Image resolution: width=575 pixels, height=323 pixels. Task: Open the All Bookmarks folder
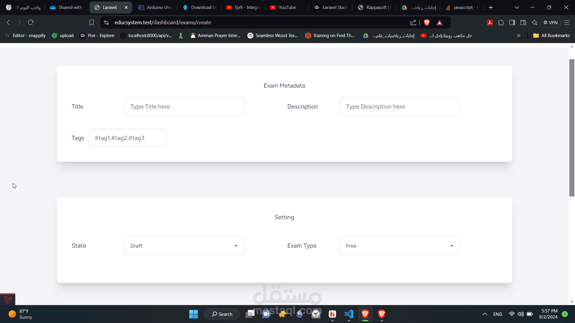pyautogui.click(x=551, y=36)
